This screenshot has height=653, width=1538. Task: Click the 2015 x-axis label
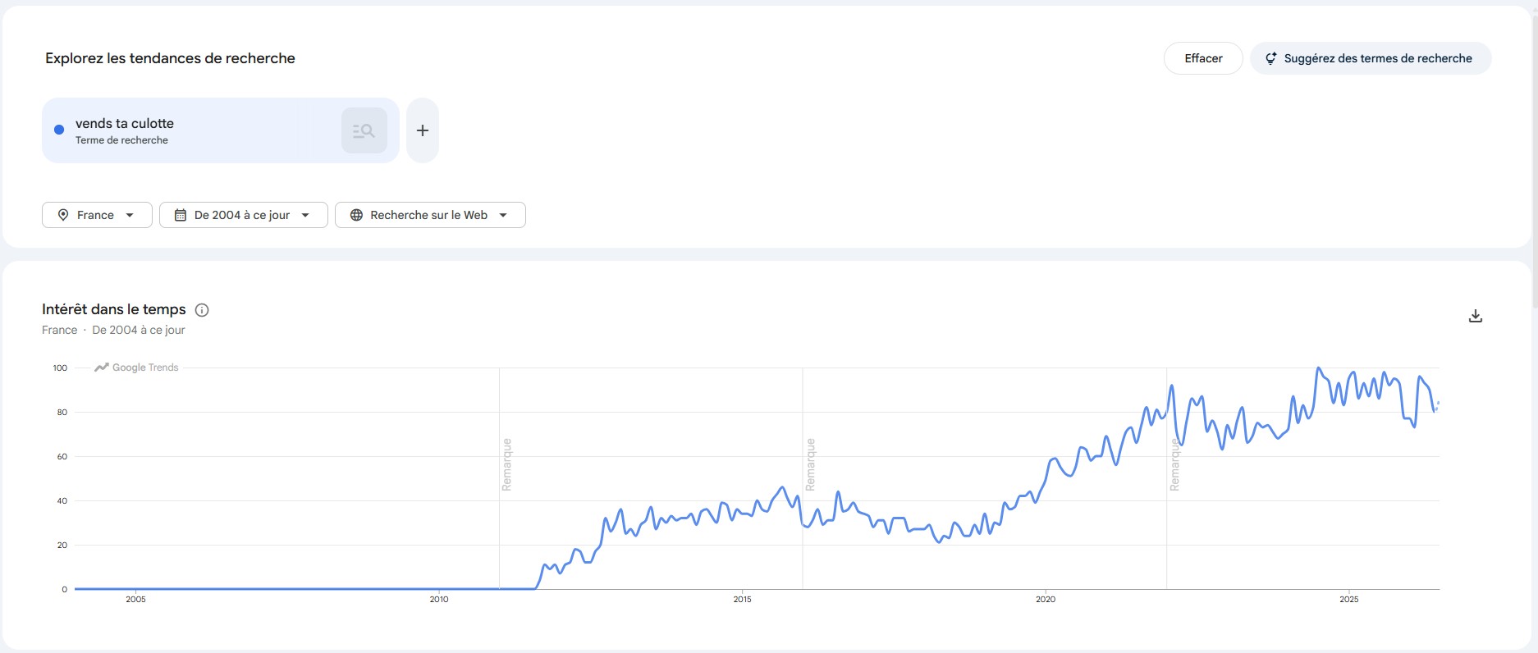point(742,600)
